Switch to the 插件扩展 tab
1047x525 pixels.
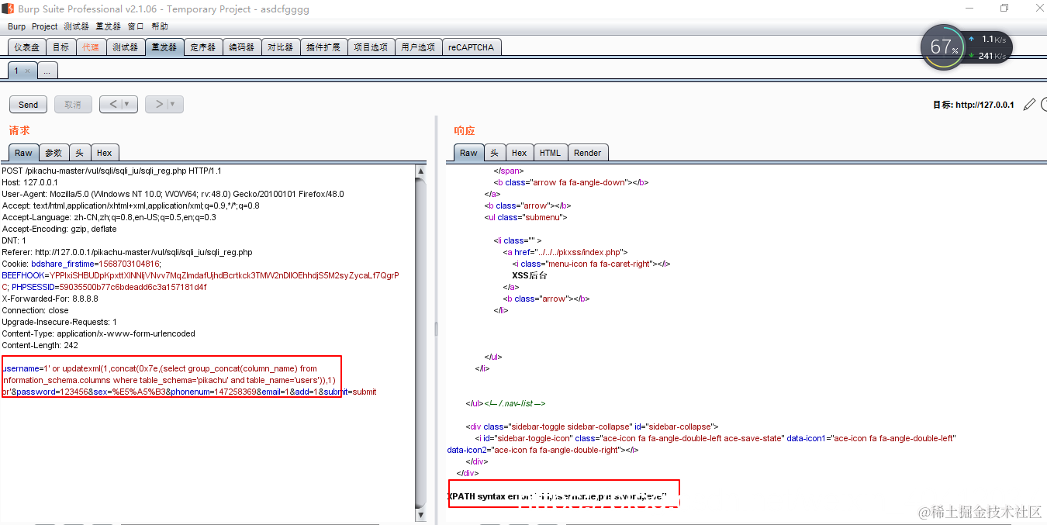click(x=323, y=47)
